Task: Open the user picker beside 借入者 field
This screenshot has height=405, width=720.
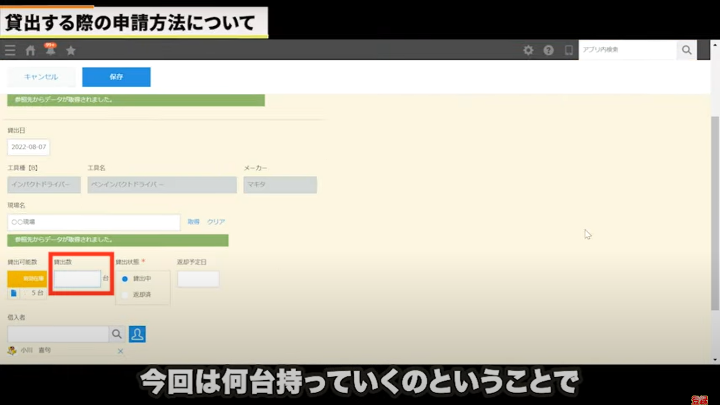Action: 137,334
